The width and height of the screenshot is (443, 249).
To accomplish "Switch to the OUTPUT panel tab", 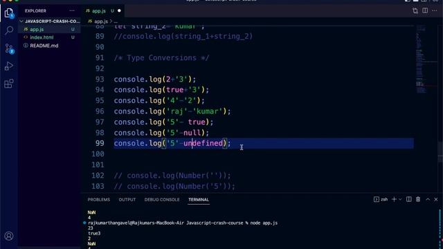I will point(127,200).
